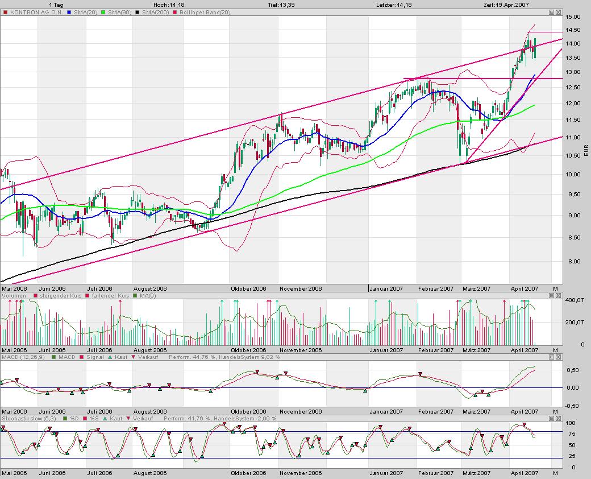Click the '1 Tag' timeframe label

[x=56, y=4]
